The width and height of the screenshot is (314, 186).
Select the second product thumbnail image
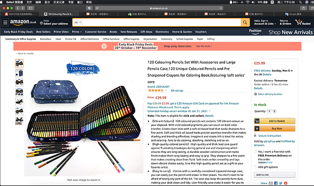coord(19,73)
